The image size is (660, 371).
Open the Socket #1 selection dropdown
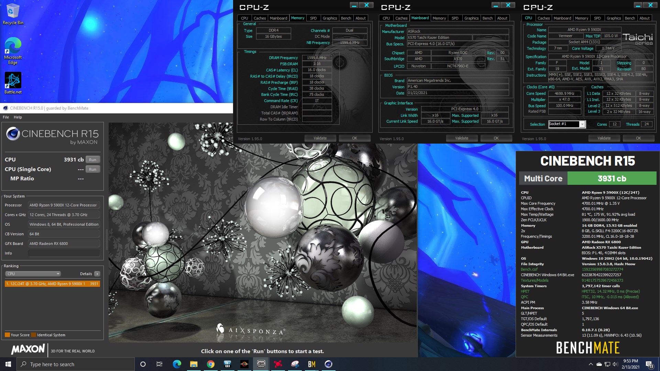[567, 124]
